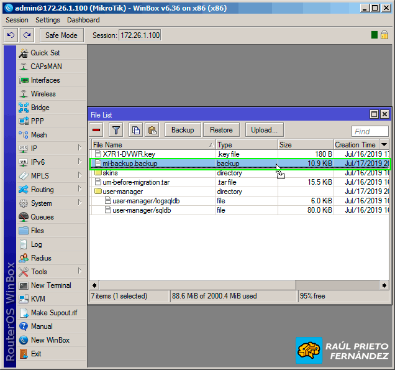Expand the IP submenu arrow
Image resolution: width=395 pixels, height=370 pixels.
[79, 149]
